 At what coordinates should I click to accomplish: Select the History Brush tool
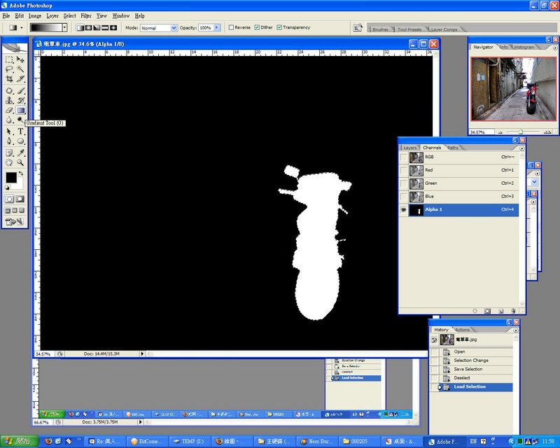(x=20, y=100)
